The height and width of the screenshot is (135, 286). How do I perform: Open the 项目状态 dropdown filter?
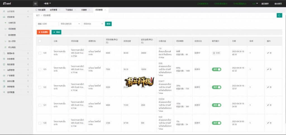[93, 24]
